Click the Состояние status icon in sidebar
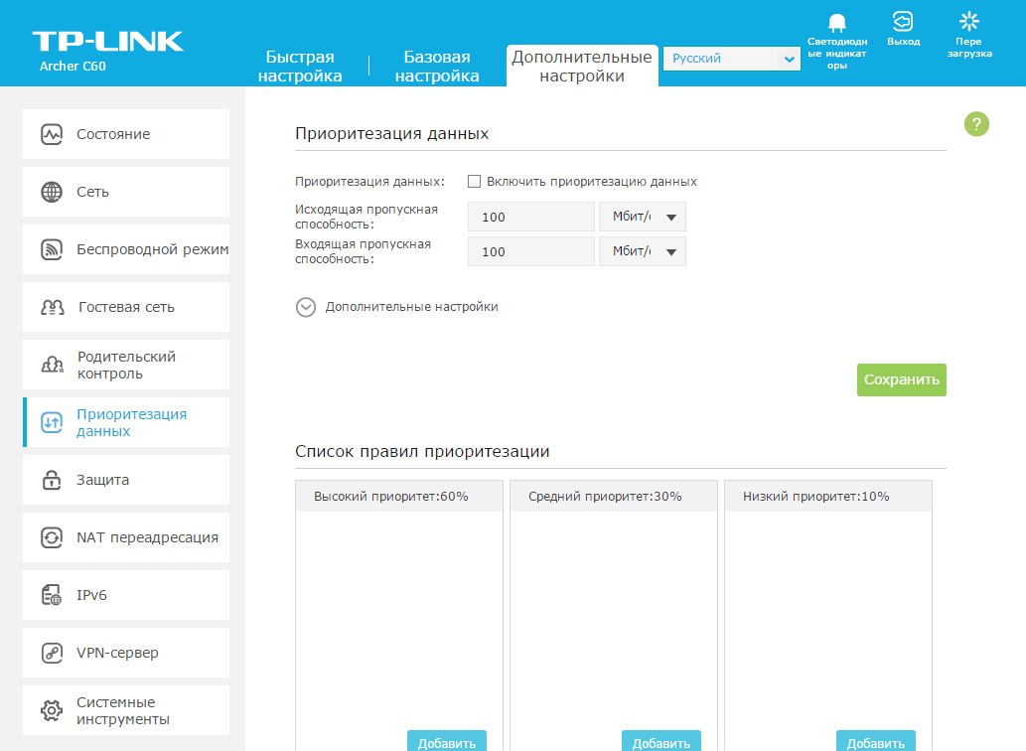 point(52,134)
